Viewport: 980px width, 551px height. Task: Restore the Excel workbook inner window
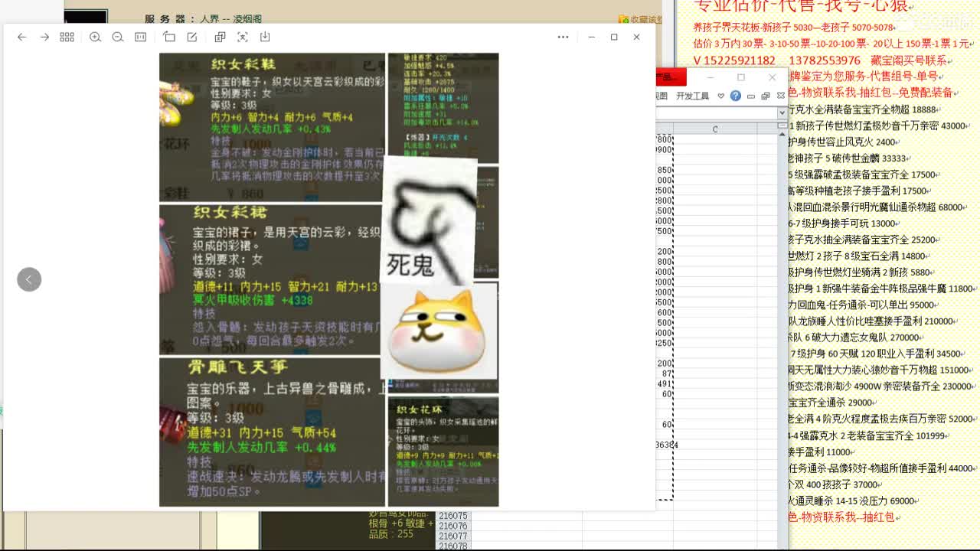tap(766, 96)
